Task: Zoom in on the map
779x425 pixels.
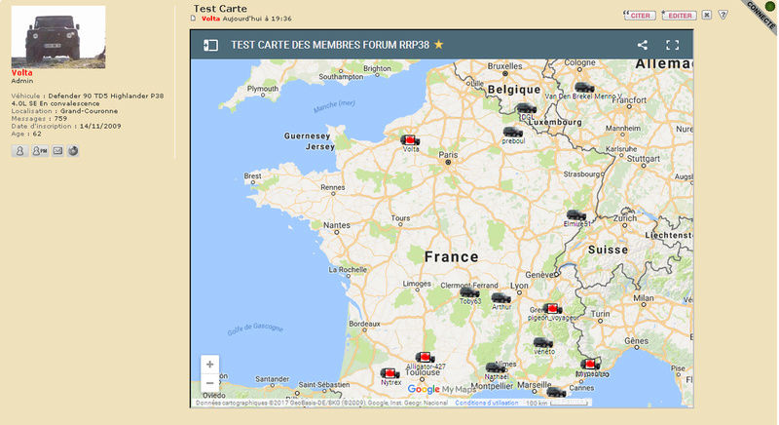Action: tap(209, 365)
